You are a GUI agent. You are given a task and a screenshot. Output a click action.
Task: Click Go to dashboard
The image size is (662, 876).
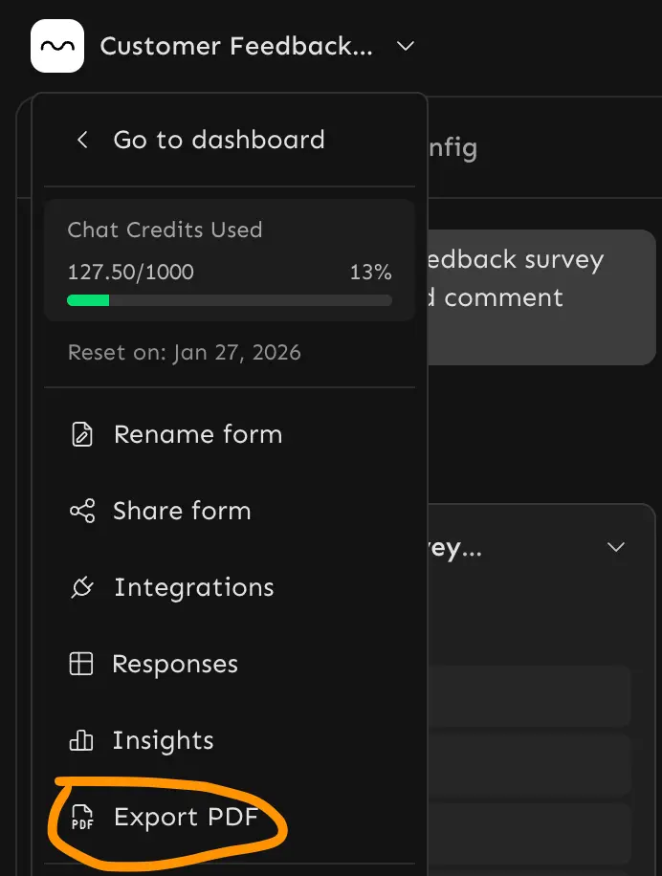click(x=219, y=140)
